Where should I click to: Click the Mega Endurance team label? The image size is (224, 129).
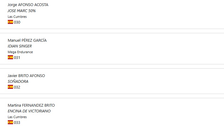click(x=20, y=52)
